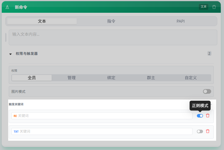Delete the RE keyword row
The height and width of the screenshot is (150, 224).
208,115
